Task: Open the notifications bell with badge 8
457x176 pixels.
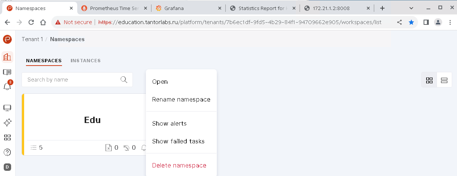Action: 7,86
